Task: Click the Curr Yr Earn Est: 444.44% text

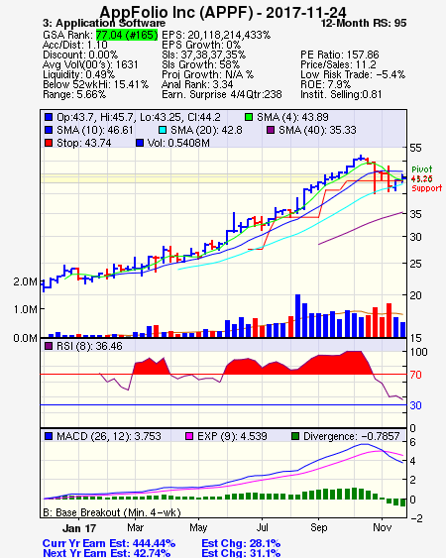Action: [x=109, y=543]
